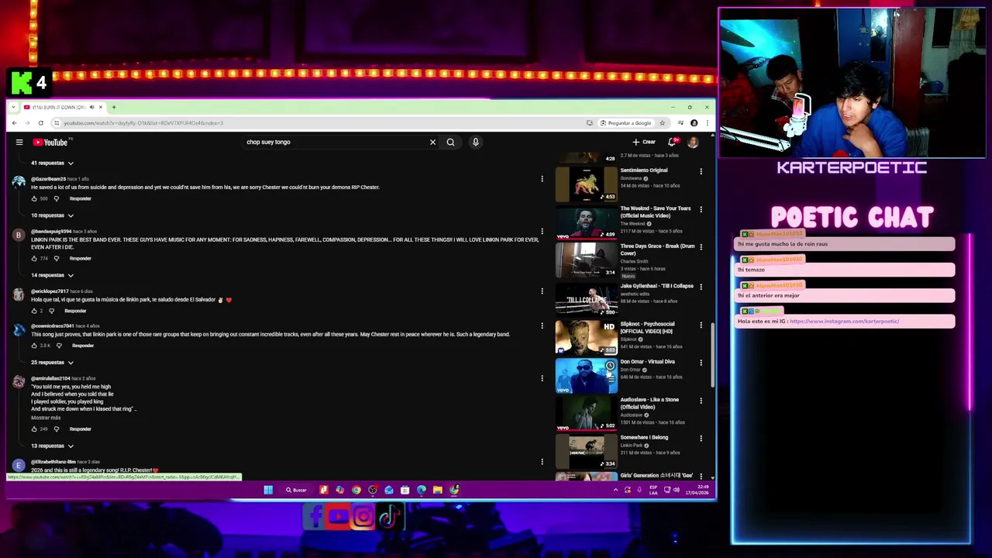
Task: View site information icon in address bar
Action: (x=57, y=123)
